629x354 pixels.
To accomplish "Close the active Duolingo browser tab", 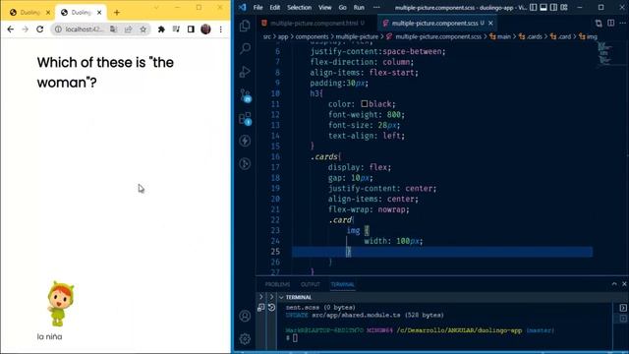I will click(99, 13).
